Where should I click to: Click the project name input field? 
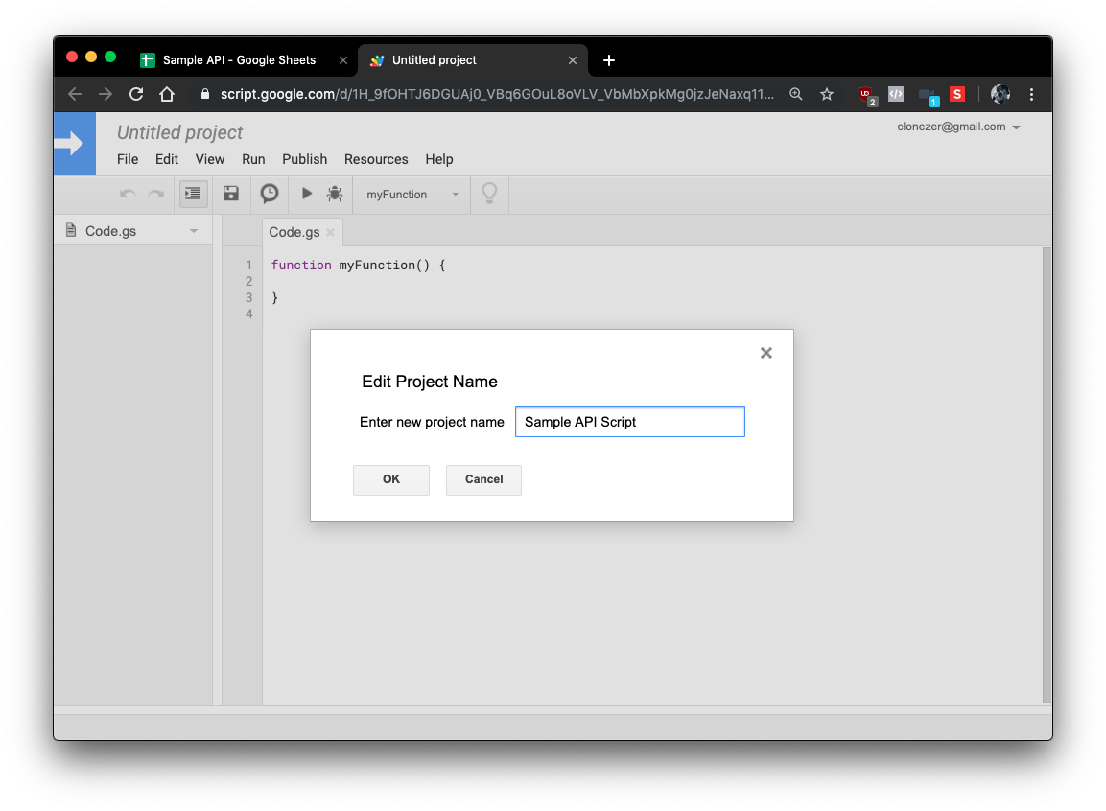click(x=630, y=422)
